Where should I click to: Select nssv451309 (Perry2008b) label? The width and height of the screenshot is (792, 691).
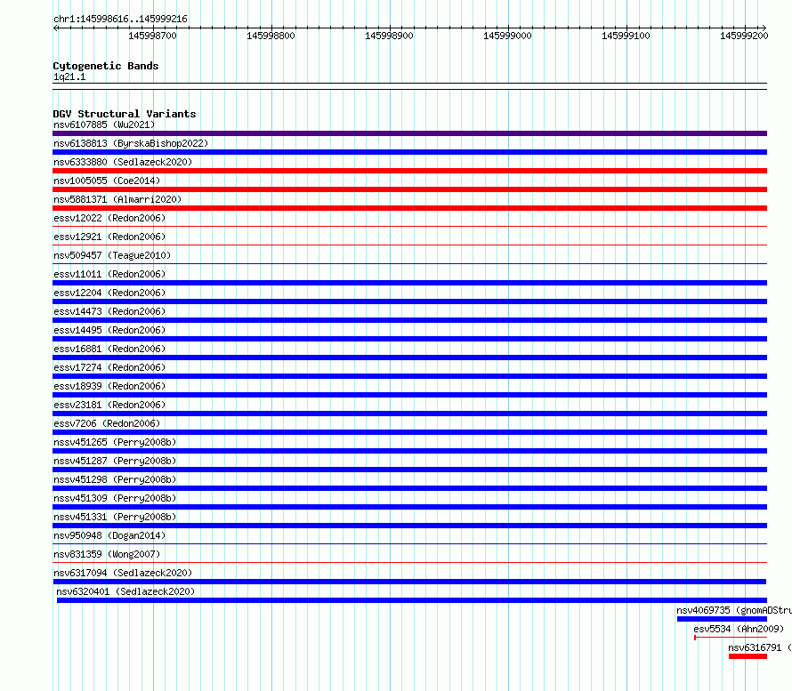115,498
